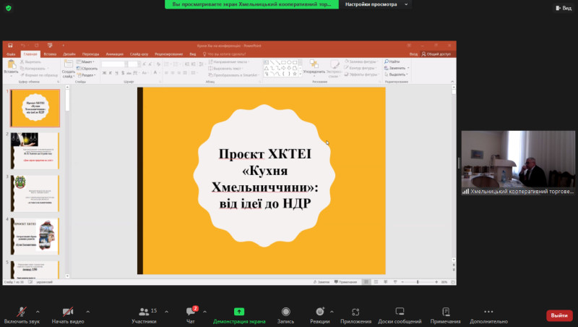Start recording with the Запись icon
This screenshot has height=327, width=578.
pos(285,312)
